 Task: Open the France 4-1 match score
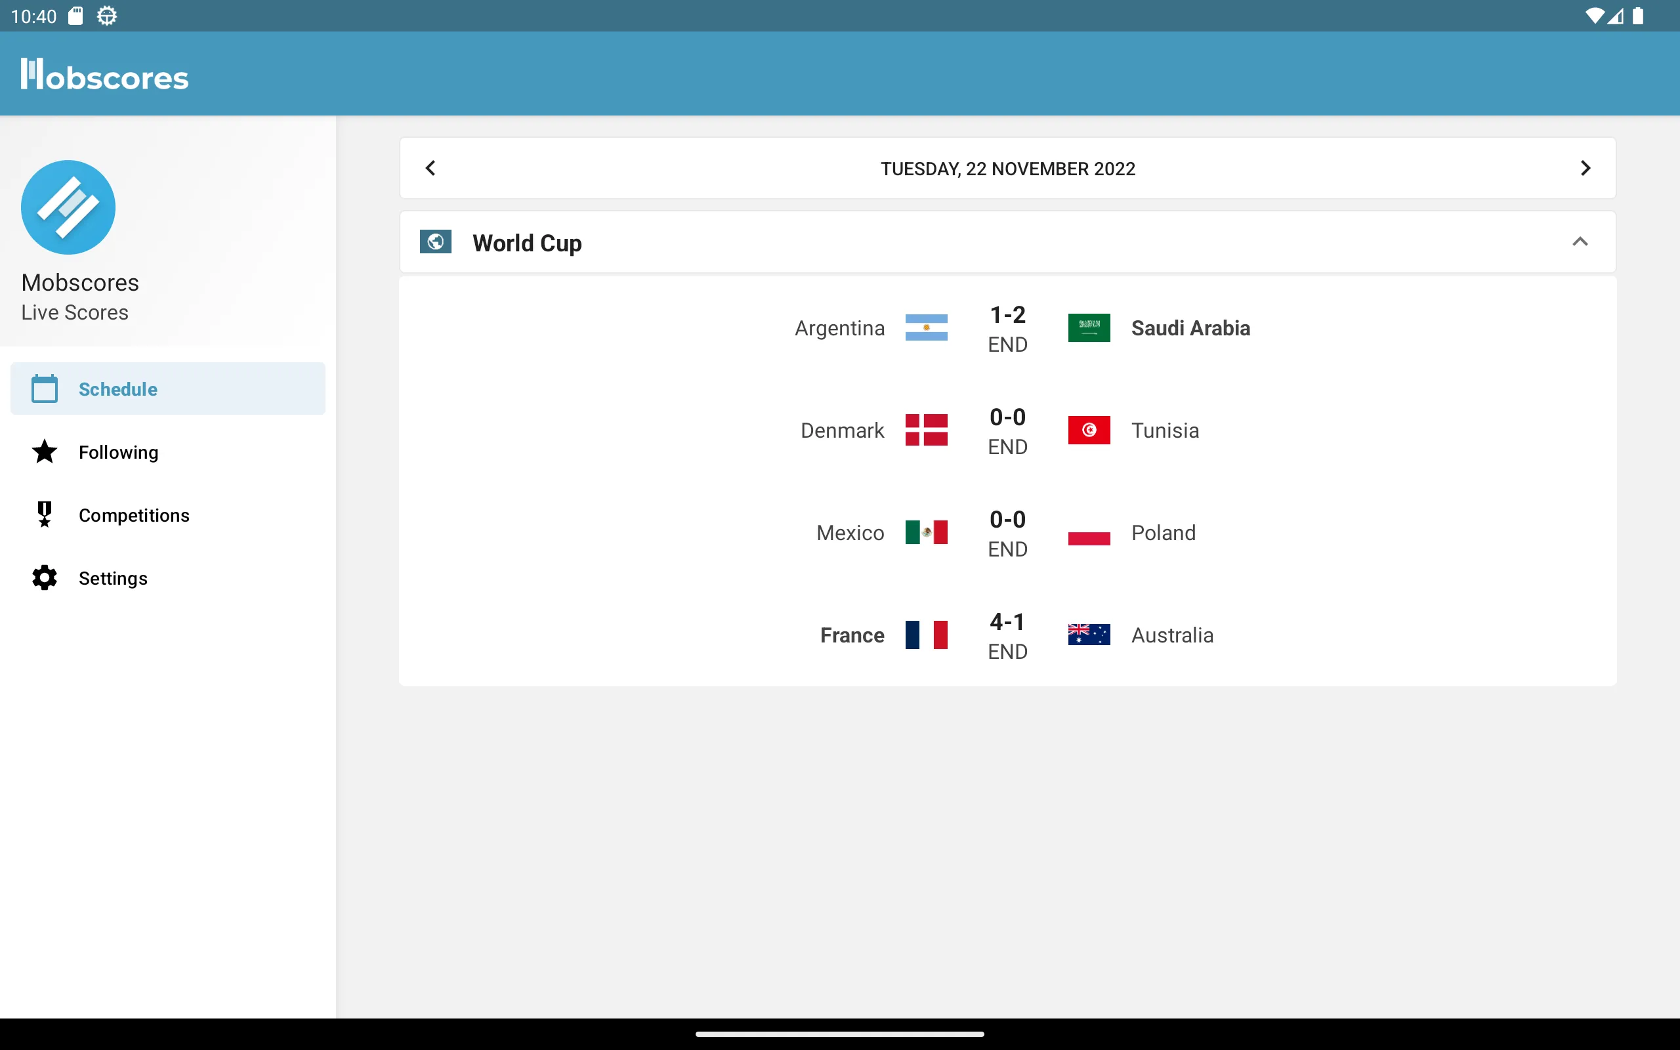coord(1007,622)
